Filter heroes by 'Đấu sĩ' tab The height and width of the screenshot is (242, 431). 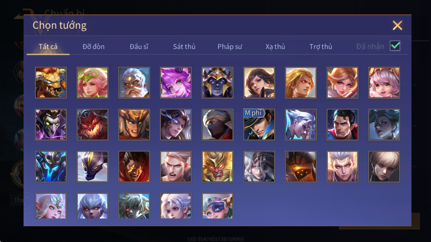[139, 47]
